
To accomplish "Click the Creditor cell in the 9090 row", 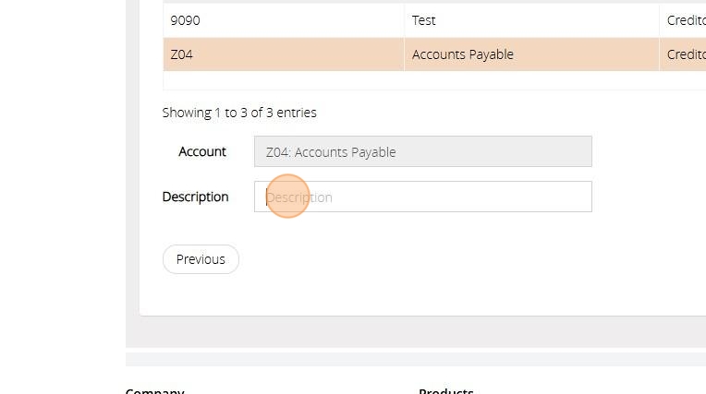I will pyautogui.click(x=684, y=20).
